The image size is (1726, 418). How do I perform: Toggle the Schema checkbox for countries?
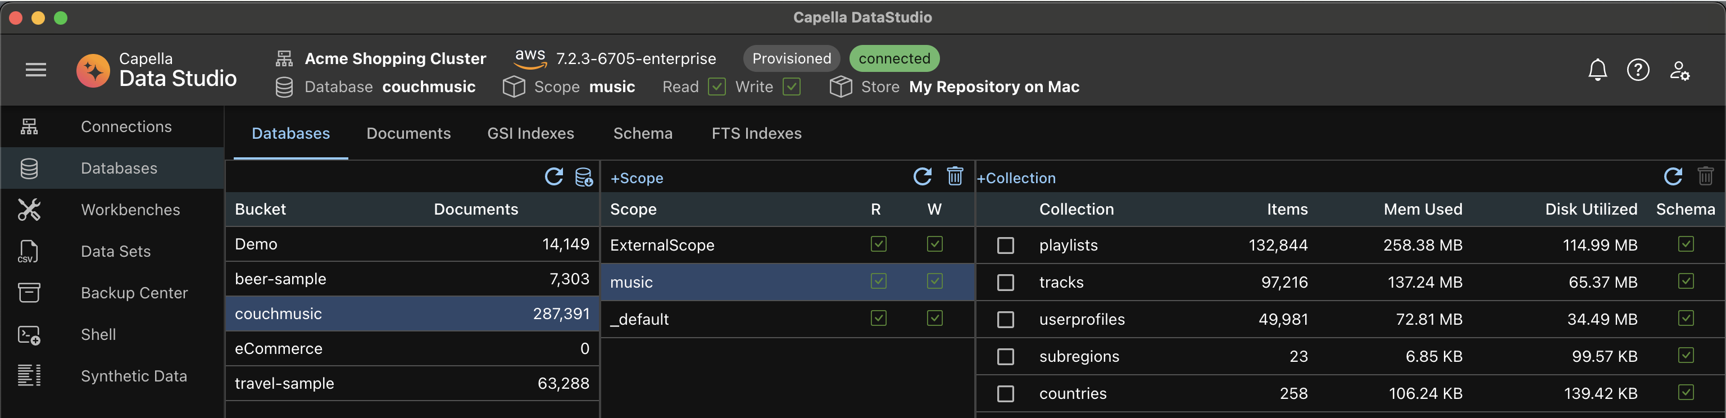click(x=1686, y=392)
